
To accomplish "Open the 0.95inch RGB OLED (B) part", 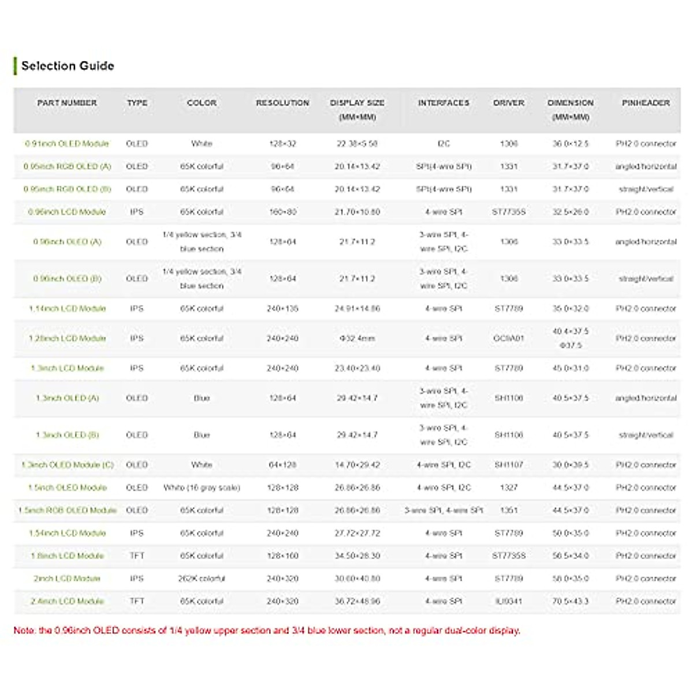I will click(67, 189).
